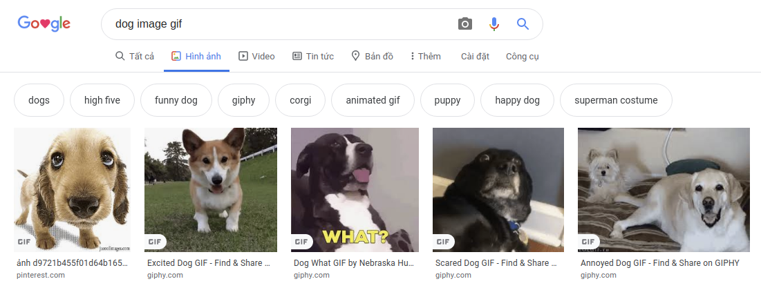Open the Tin tức news tab
The image size is (761, 288).
314,56
